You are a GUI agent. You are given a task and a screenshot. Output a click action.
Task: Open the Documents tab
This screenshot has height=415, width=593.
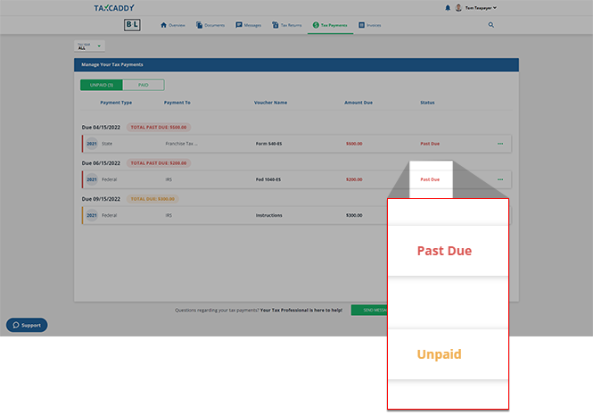coord(210,25)
